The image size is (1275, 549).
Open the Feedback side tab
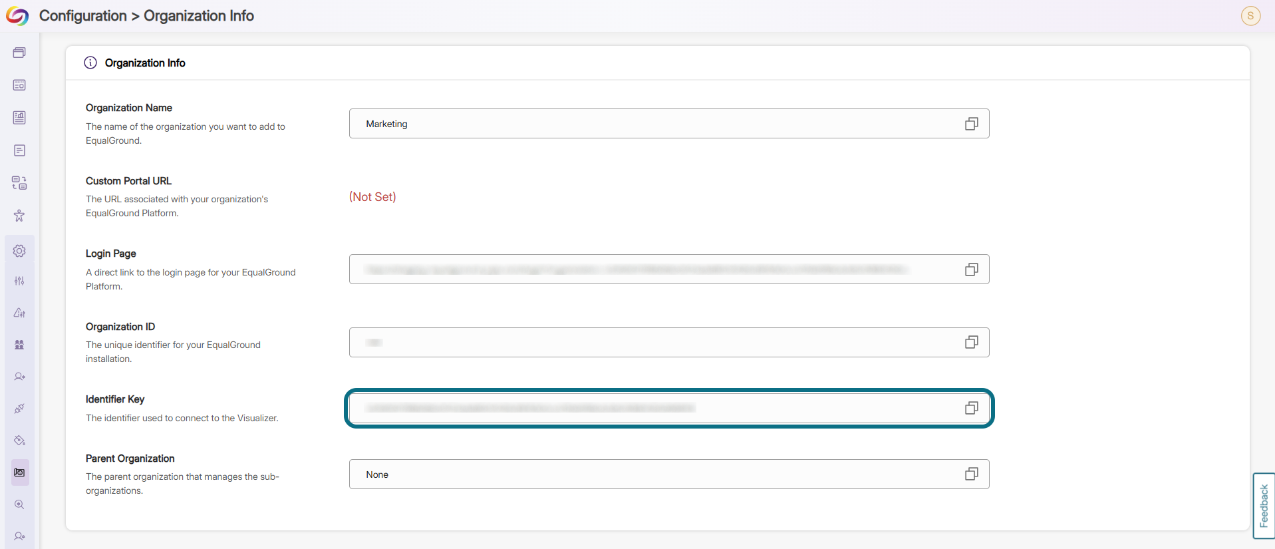point(1264,506)
